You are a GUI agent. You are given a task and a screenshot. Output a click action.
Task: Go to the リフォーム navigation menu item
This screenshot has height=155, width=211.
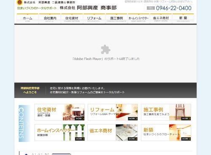[x=94, y=19]
